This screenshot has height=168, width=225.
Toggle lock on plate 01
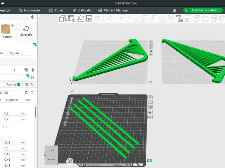(151, 51)
